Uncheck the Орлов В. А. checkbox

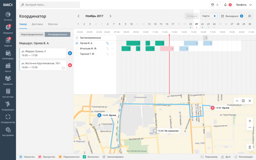pos(77,43)
